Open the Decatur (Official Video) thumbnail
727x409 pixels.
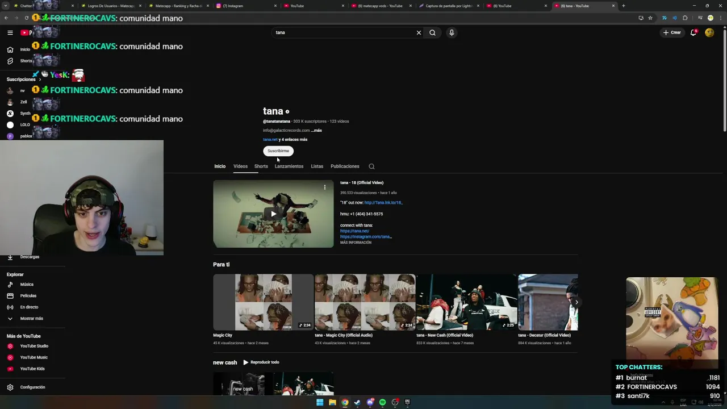(548, 302)
